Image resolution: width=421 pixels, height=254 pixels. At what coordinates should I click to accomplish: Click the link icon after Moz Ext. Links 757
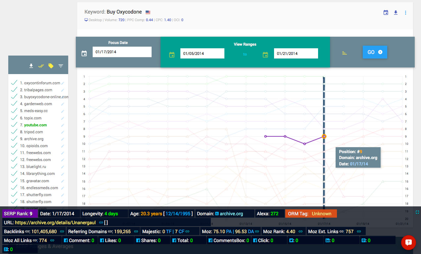click(359, 232)
